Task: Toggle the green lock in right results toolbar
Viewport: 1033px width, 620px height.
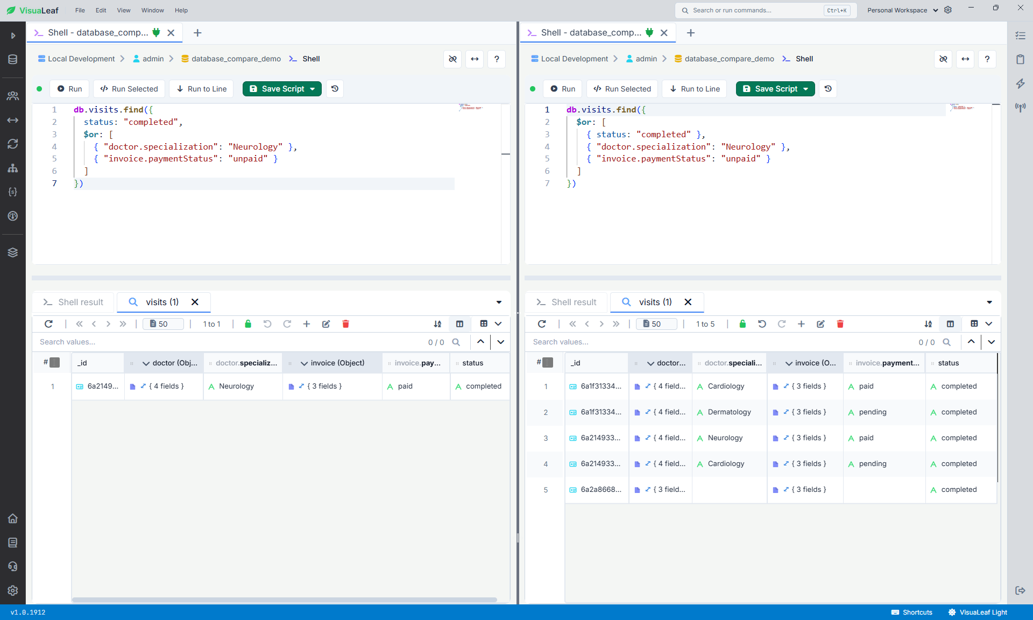Action: point(742,324)
